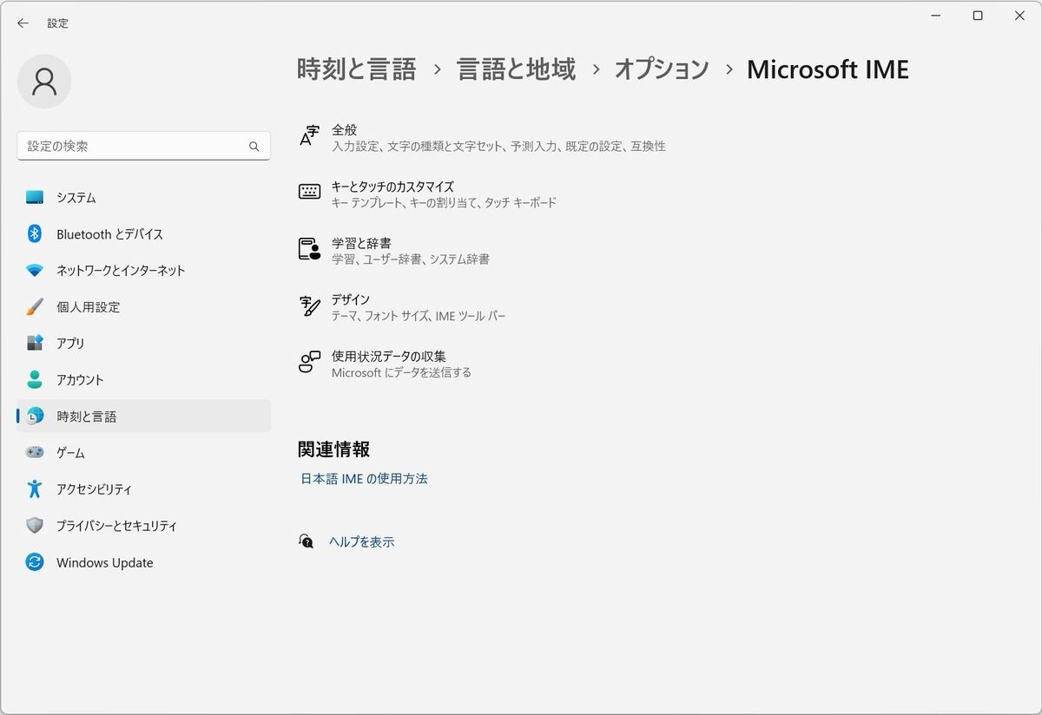Click the Windows Update sync icon
1042x715 pixels.
pos(35,562)
